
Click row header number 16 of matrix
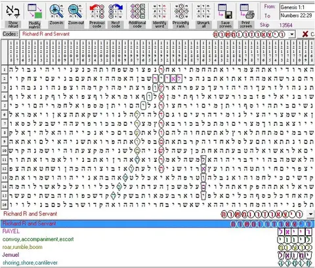click(5, 204)
